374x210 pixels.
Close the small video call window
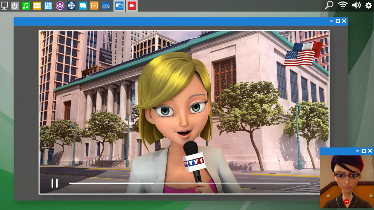pyautogui.click(x=370, y=151)
